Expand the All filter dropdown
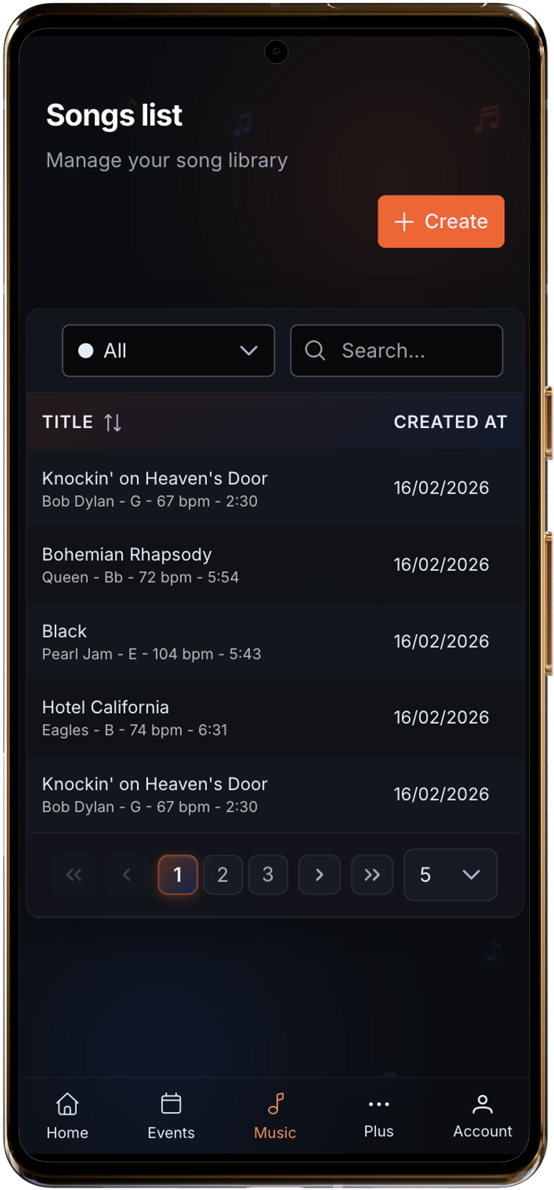Screen dimensions: 554x1190 click(168, 351)
